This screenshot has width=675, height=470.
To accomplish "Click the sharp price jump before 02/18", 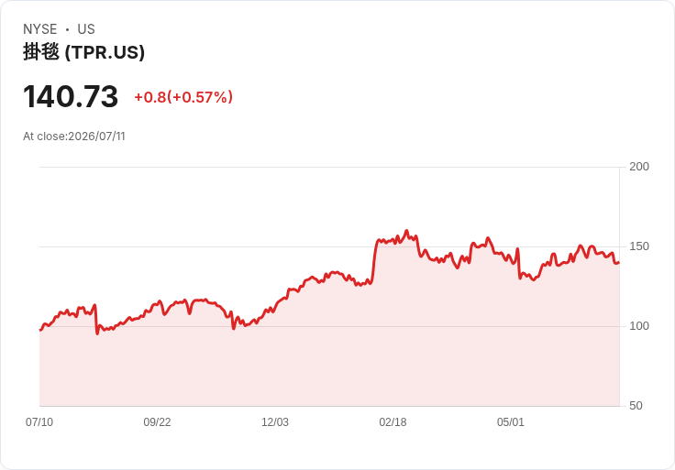I will tap(373, 260).
